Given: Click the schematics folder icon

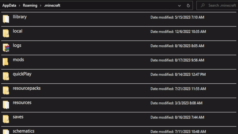Looking at the screenshot, I should pos(6,131).
